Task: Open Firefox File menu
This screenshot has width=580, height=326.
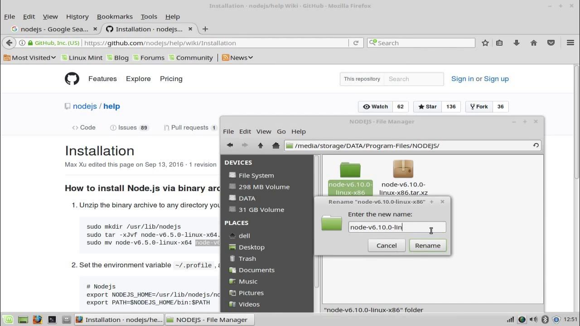Action: point(10,16)
